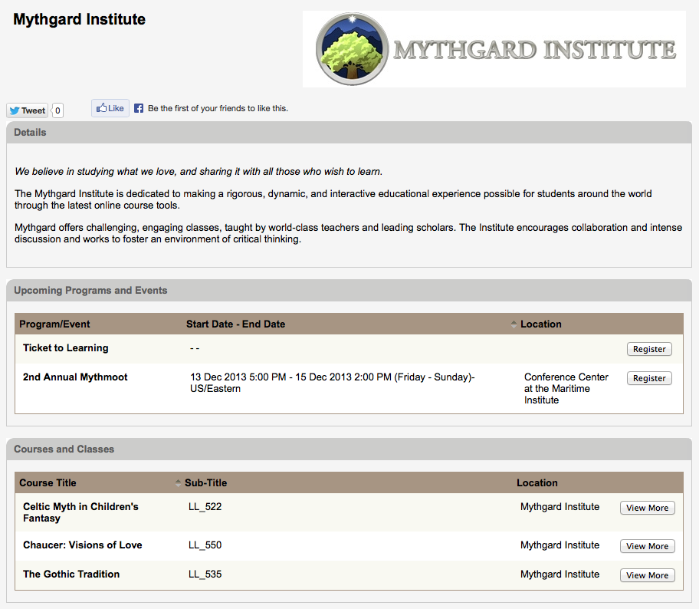The image size is (699, 609).
Task: Click the round tree emblem in the logo
Action: click(352, 49)
